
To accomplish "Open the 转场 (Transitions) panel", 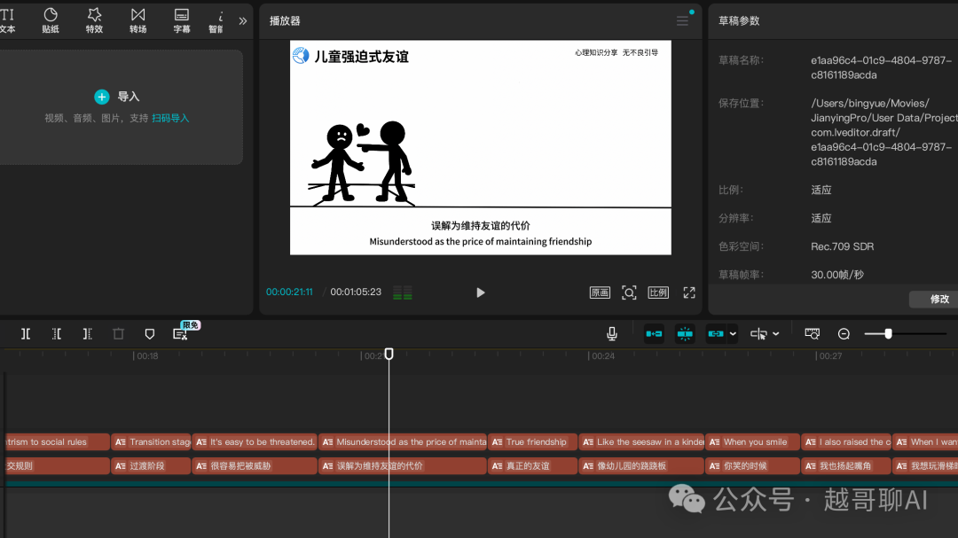I will tap(137, 19).
